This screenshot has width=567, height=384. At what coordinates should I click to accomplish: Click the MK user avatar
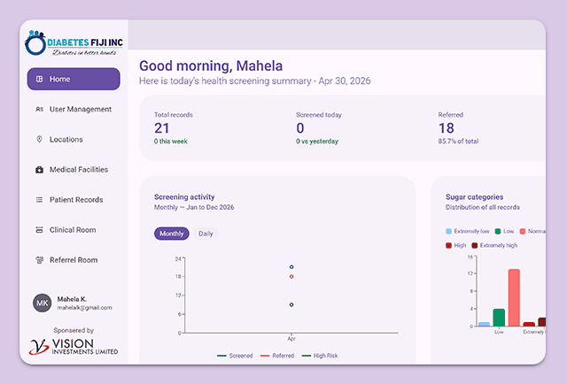pyautogui.click(x=43, y=303)
